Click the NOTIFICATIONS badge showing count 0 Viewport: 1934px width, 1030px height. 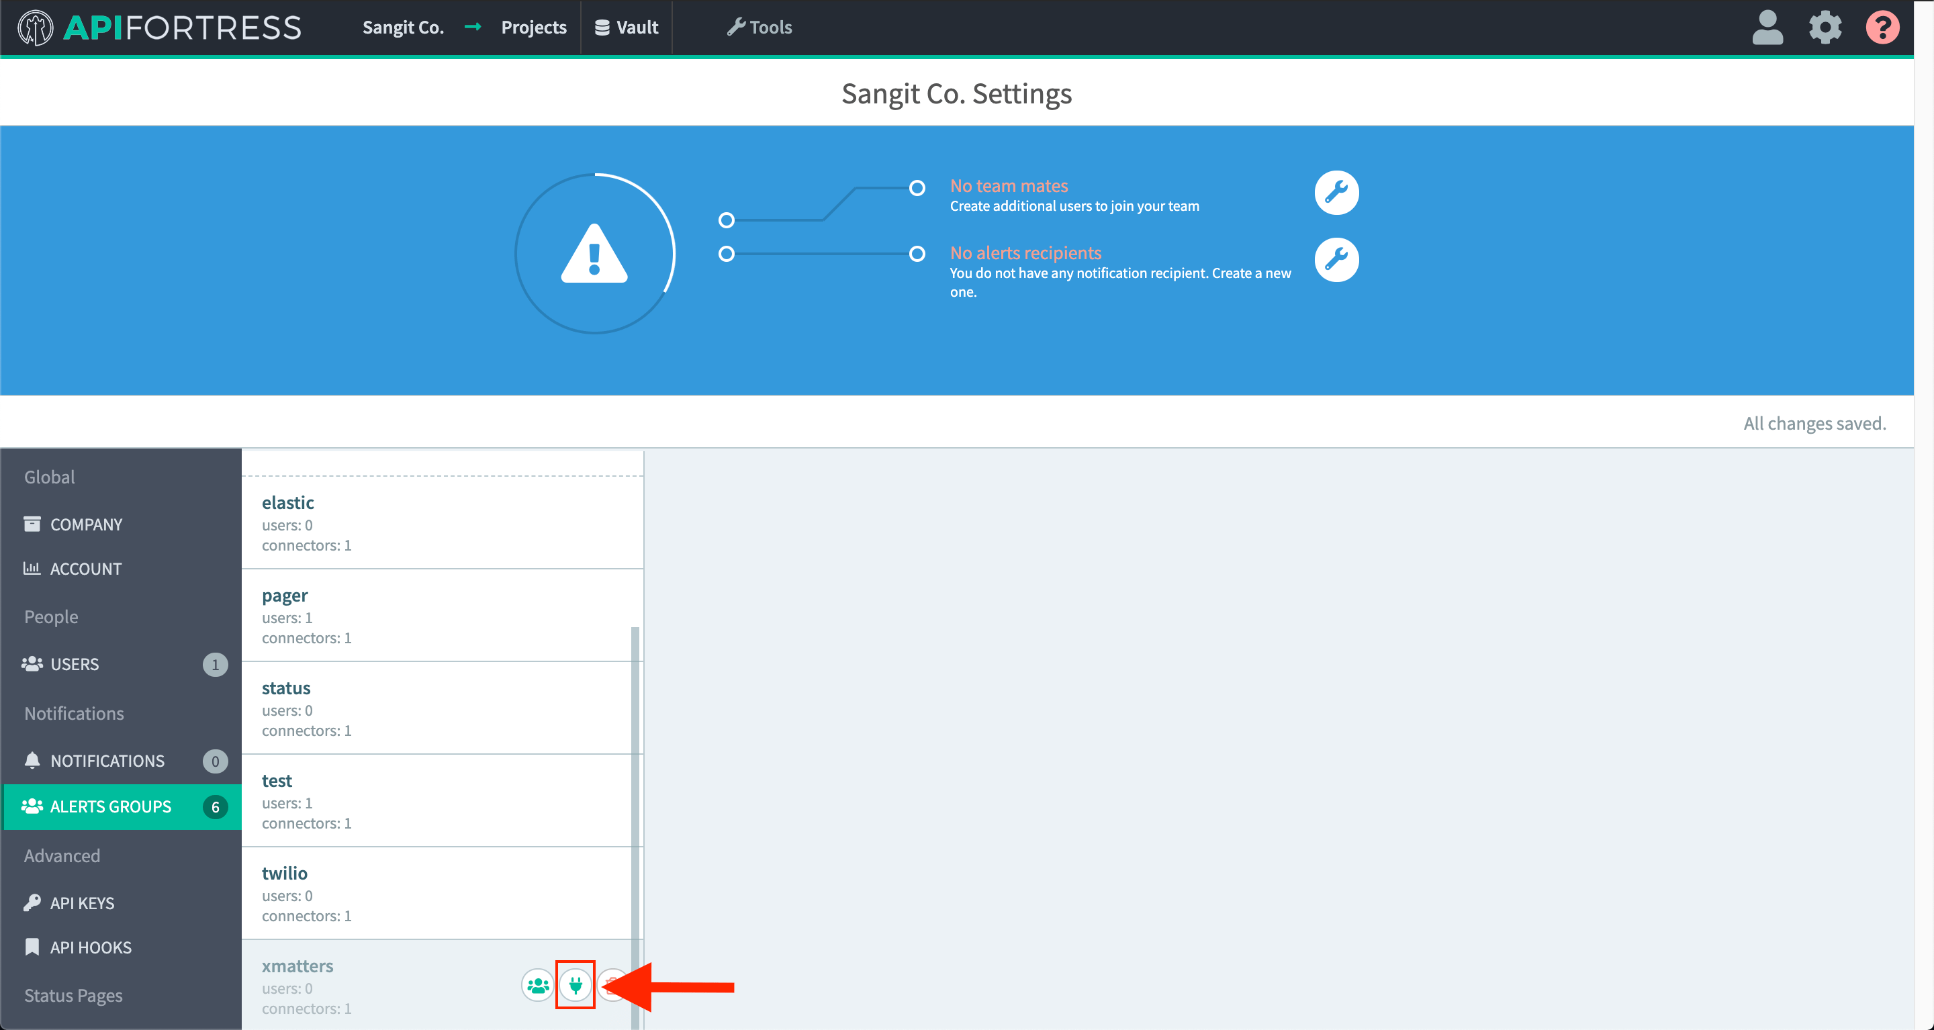(215, 759)
